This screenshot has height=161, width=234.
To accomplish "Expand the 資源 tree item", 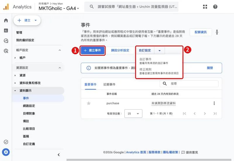I will 15,76.
